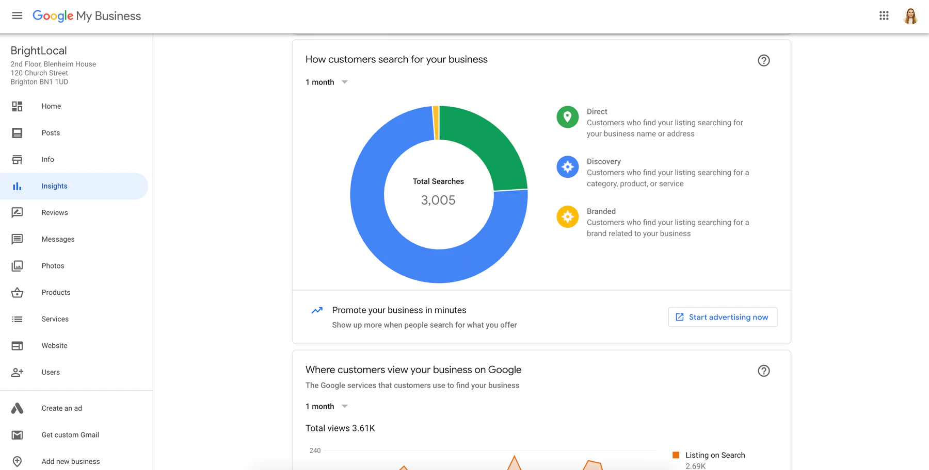Image resolution: width=929 pixels, height=470 pixels.
Task: Open the account profile avatar
Action: coord(911,16)
